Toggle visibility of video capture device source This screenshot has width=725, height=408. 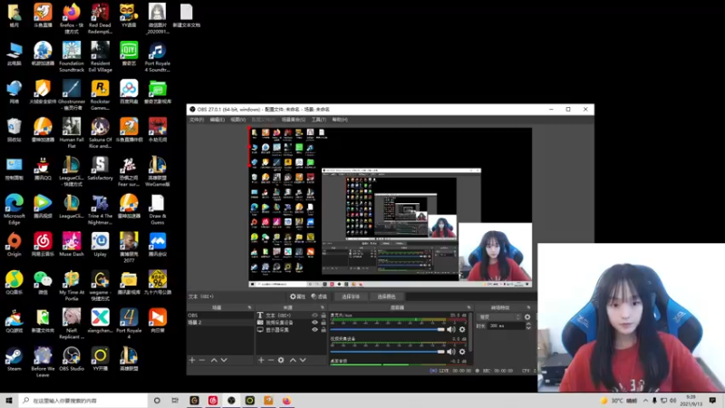click(x=314, y=323)
